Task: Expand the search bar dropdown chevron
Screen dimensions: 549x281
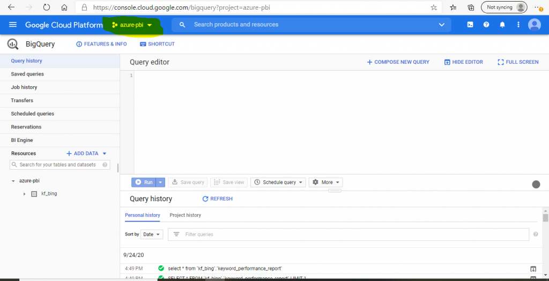Action: 442,25
